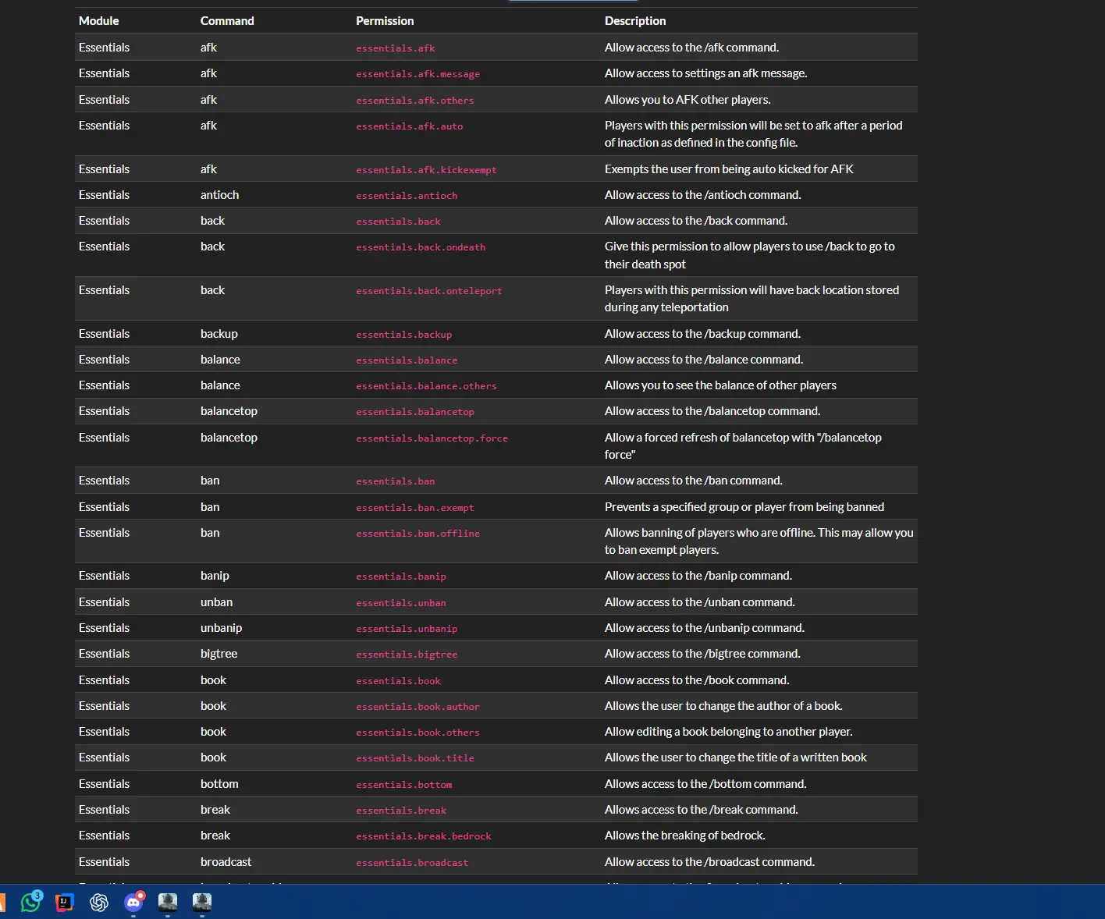Click the unbanip command cell

coord(221,628)
